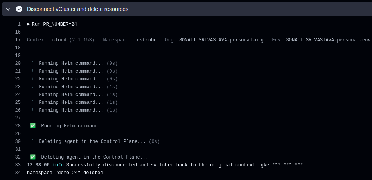Image resolution: width=372 pixels, height=180 pixels.
Task: Click 'Env: SONALI SRIVASTAVA-personal-env' text
Action: coord(321,40)
